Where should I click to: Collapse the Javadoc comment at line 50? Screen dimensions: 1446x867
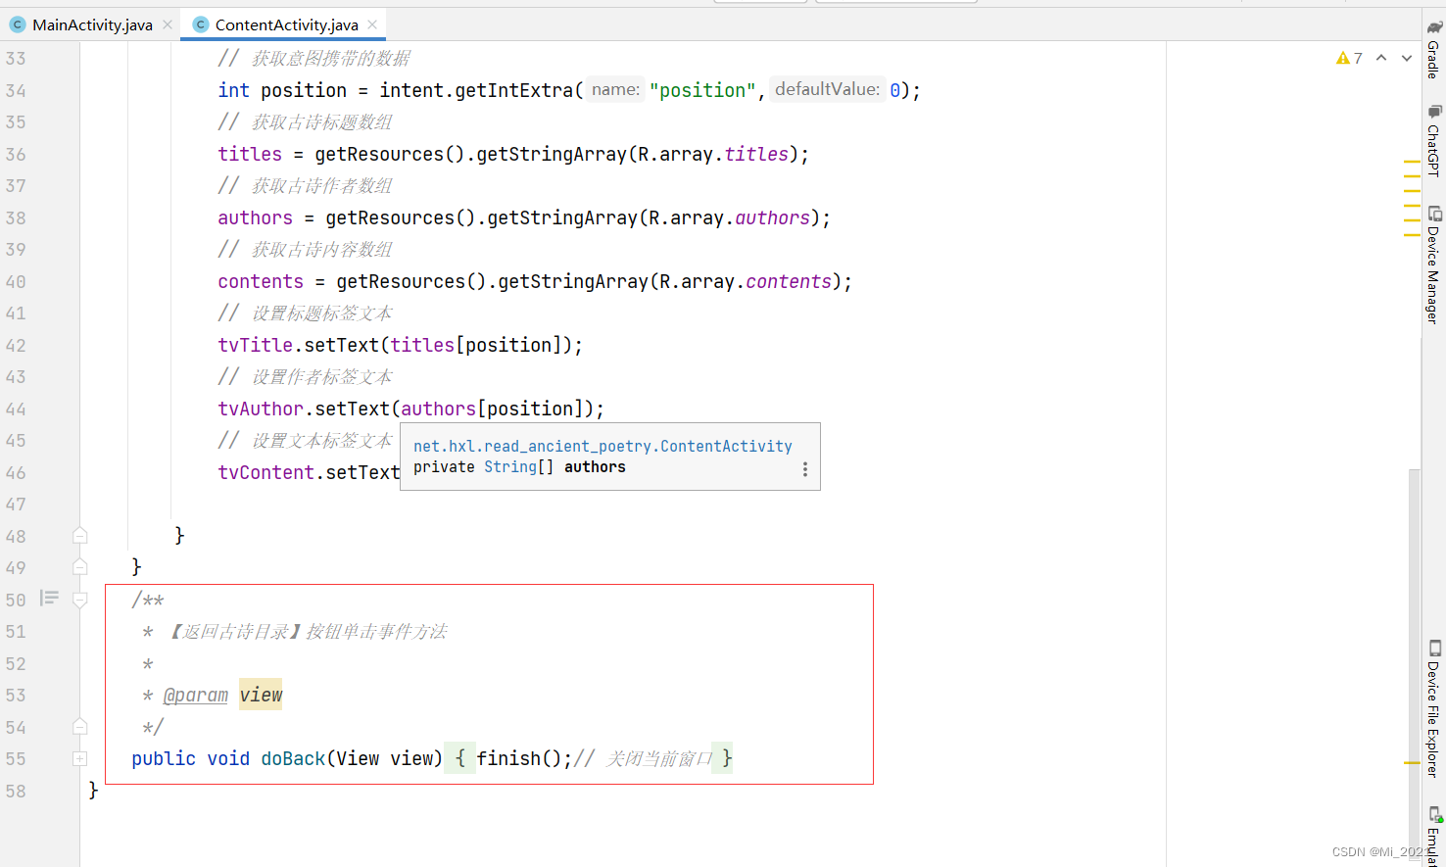pyautogui.click(x=80, y=600)
